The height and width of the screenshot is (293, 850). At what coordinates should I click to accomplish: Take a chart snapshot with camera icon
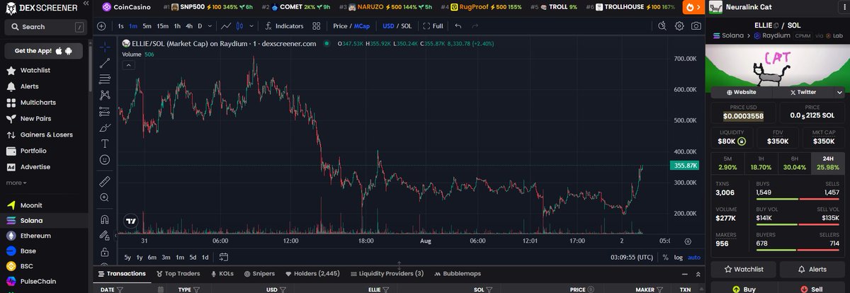(x=696, y=26)
